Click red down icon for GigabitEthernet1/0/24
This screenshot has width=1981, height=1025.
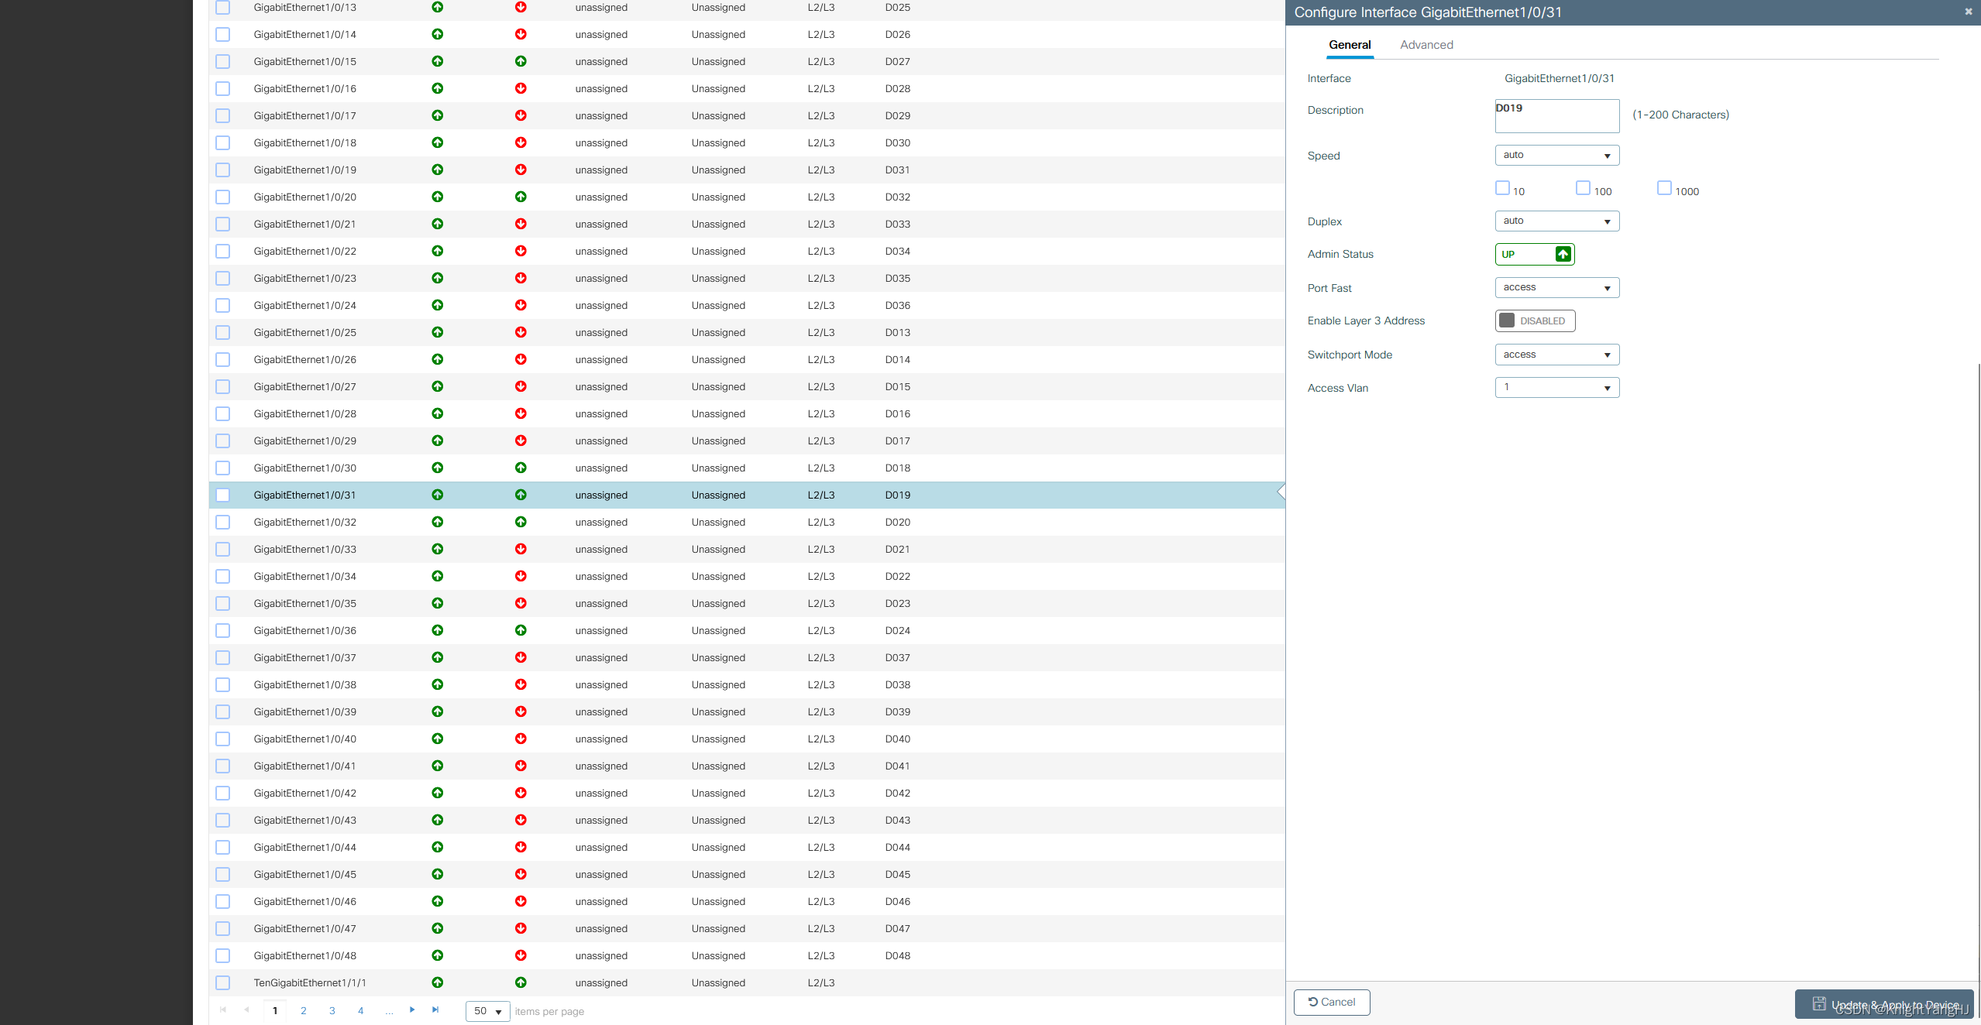tap(521, 305)
